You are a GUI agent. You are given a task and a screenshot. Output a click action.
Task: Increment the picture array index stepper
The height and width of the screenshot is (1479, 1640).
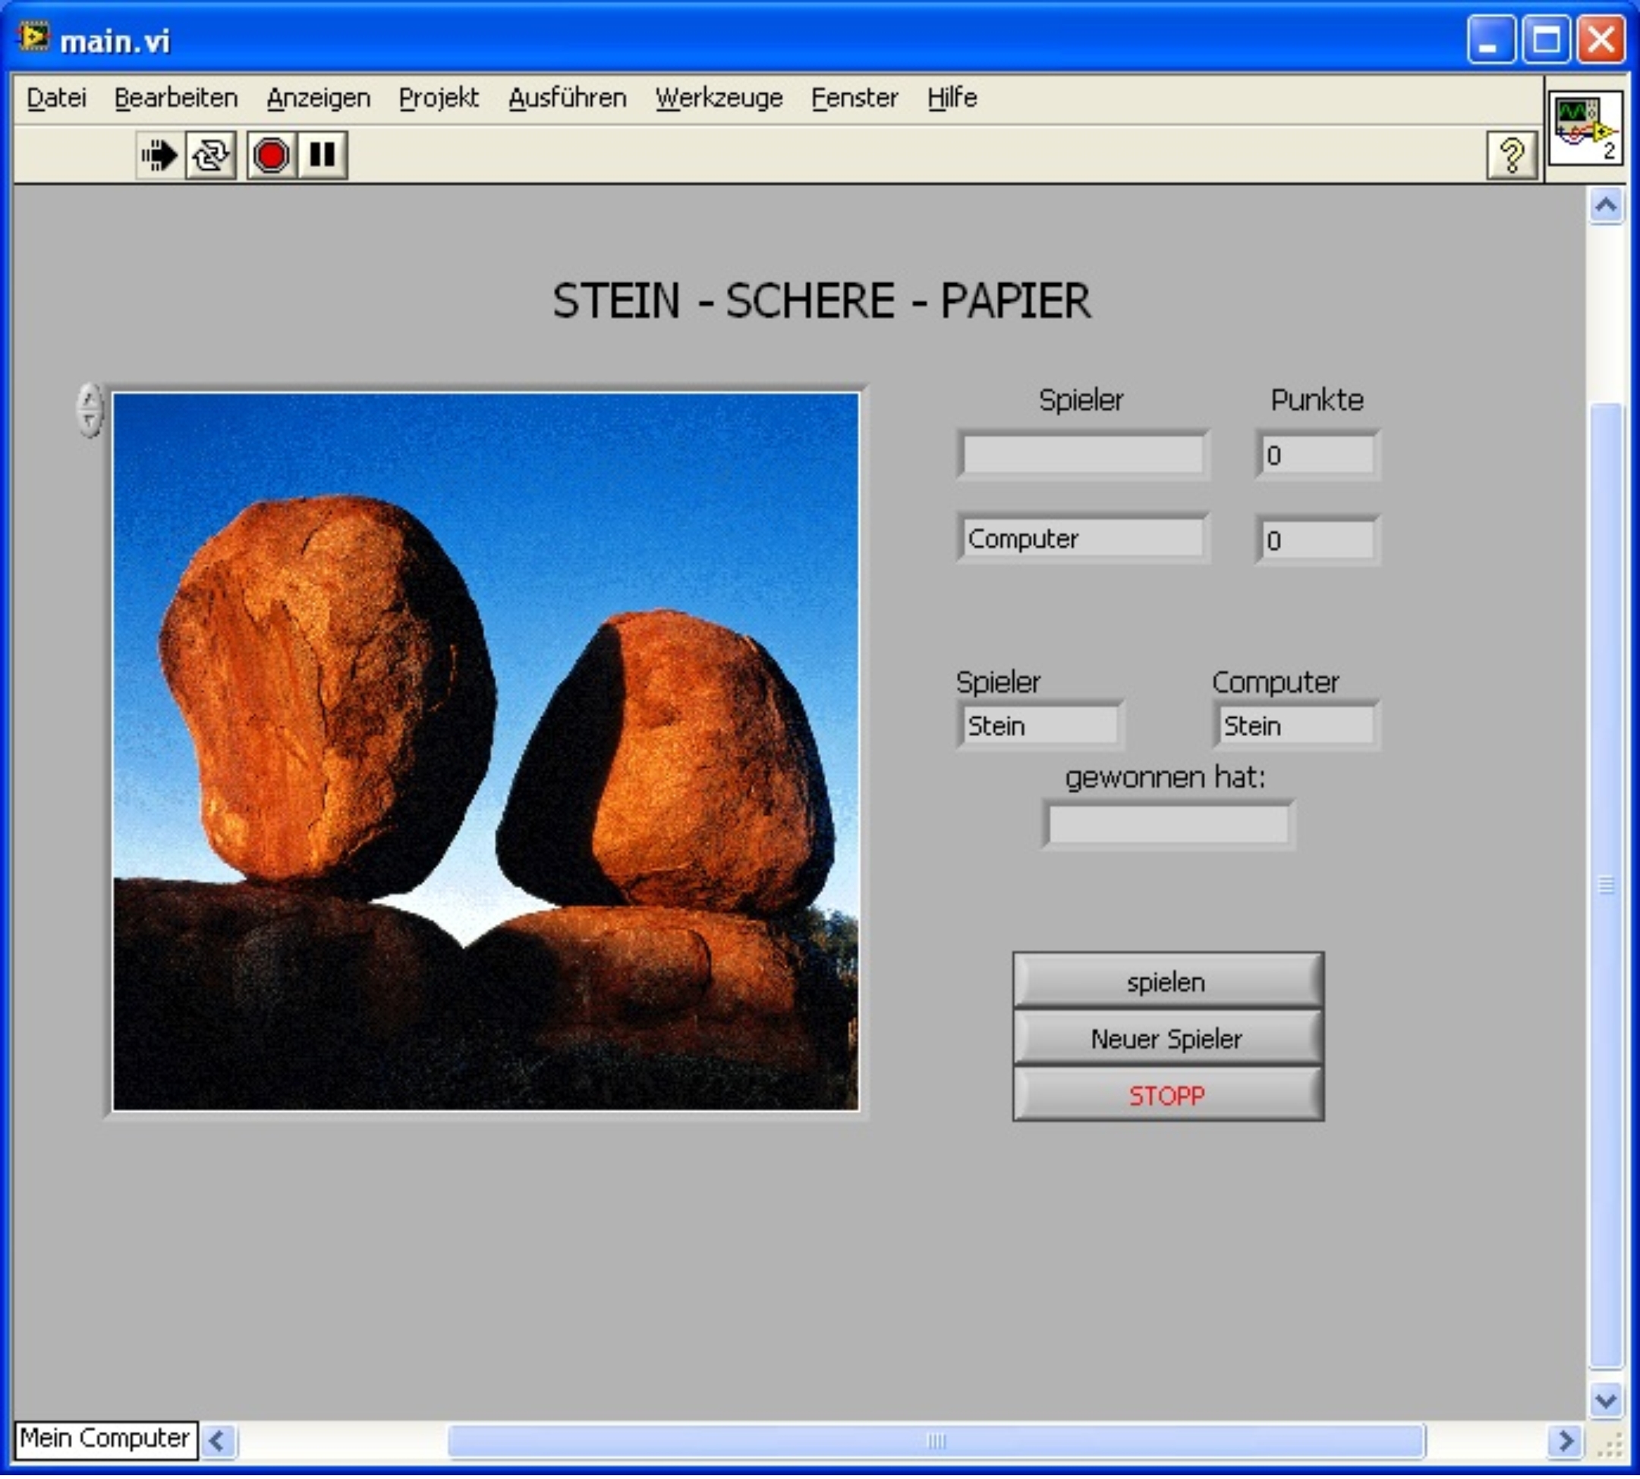click(90, 399)
